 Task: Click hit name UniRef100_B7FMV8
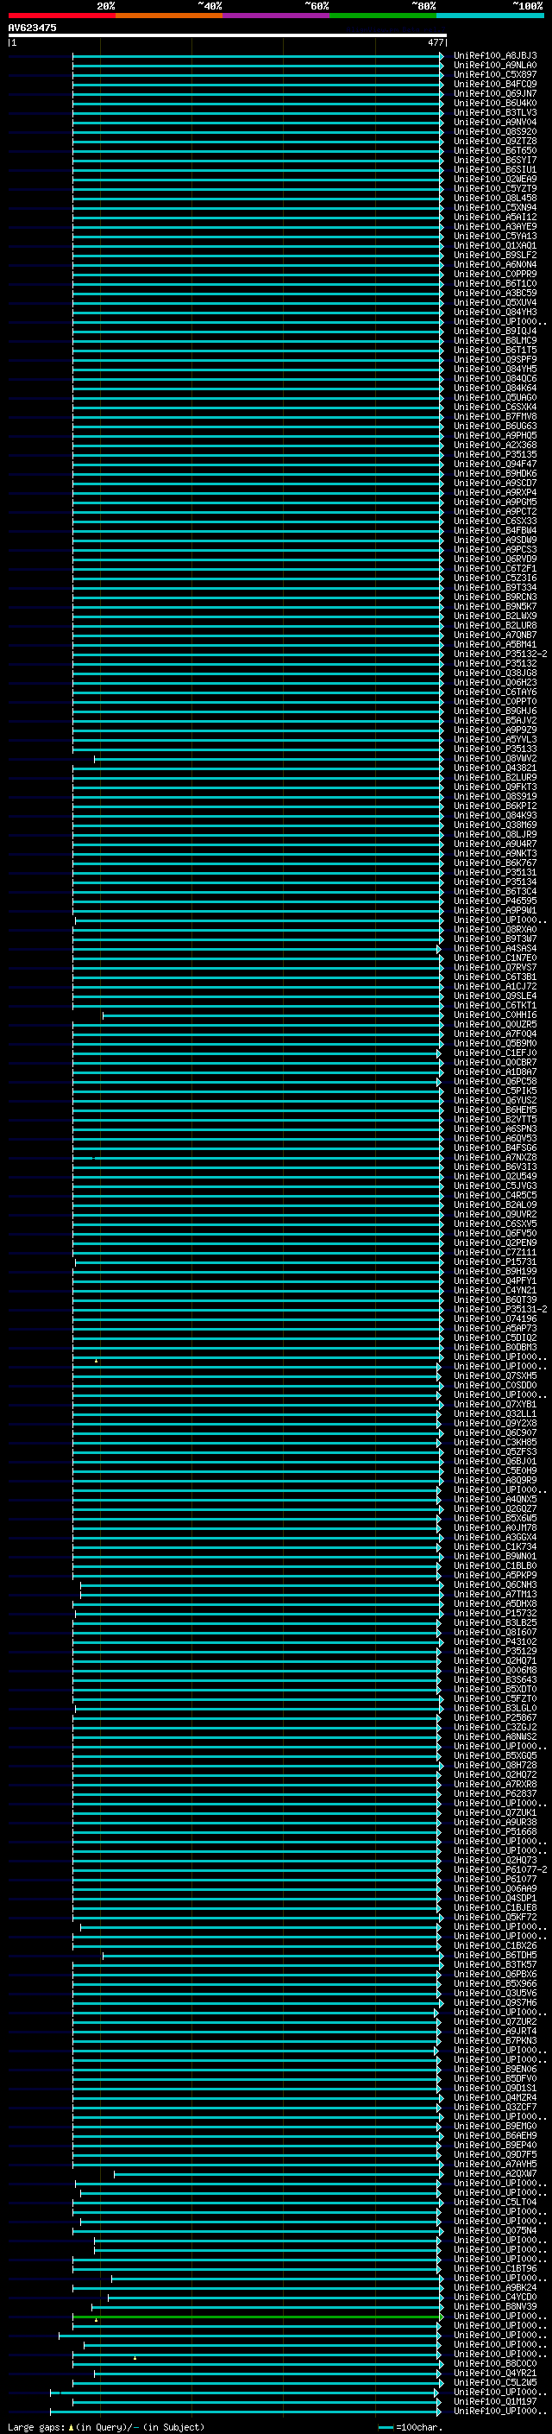[x=495, y=417]
